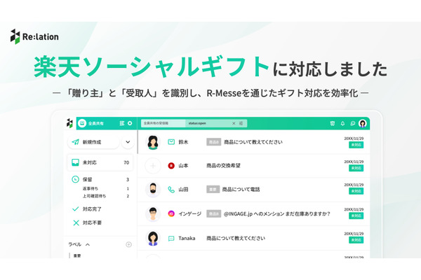Viewport: 421px width, 280px height.
Task: Select the 対応不要 folder
Action: pos(92,223)
